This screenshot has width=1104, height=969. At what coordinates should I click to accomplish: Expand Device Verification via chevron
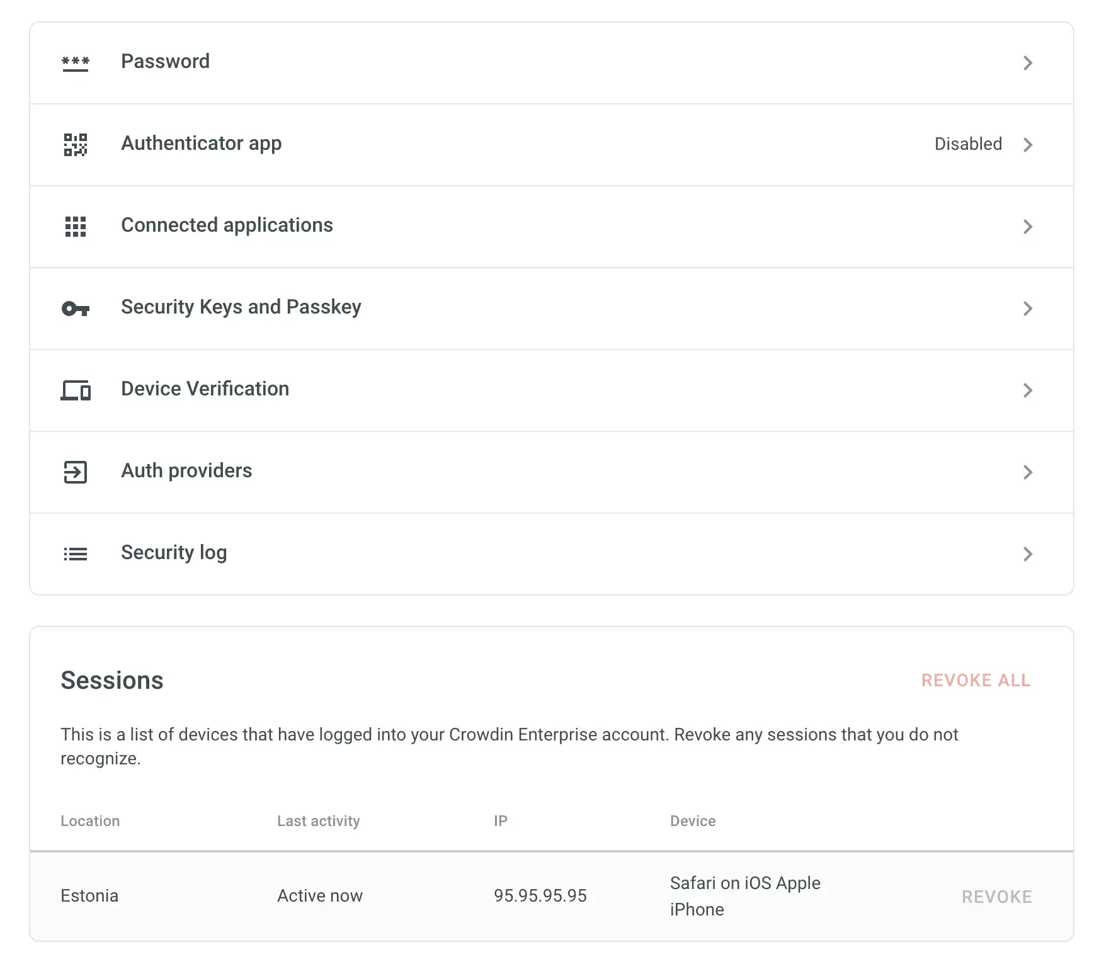point(1028,390)
